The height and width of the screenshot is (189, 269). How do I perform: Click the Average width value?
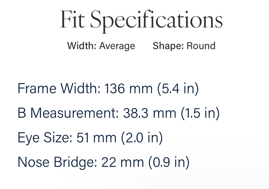pos(117,46)
